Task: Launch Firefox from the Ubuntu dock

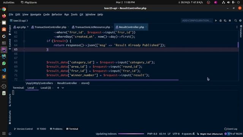Action: [x=4, y=16]
